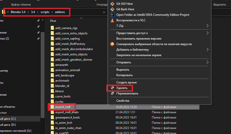Choose Свойства from the context menu
Screen dimensions: 231x134
point(123,101)
